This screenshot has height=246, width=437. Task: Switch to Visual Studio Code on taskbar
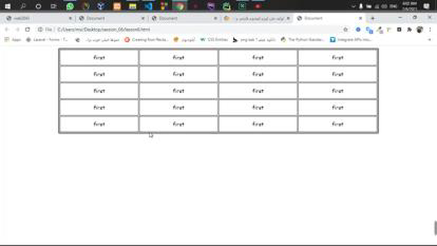(x=148, y=6)
